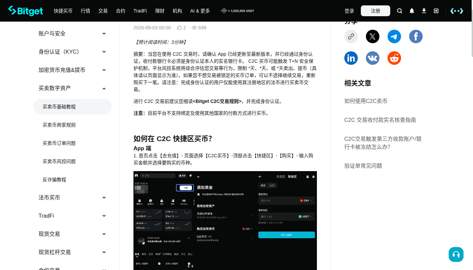Image resolution: width=473 pixels, height=270 pixels.
Task: Open customer support headset chat
Action: [x=456, y=254]
